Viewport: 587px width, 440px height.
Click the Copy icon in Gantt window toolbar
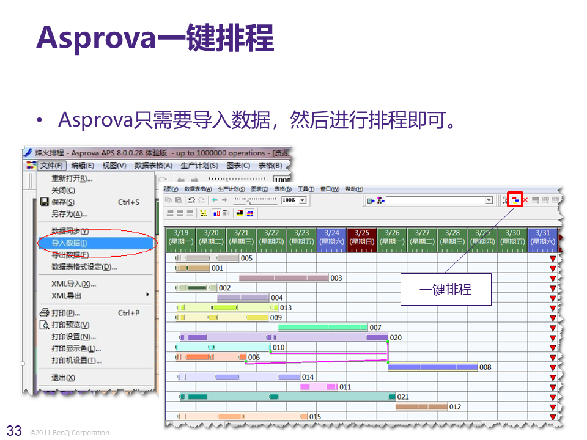(x=169, y=200)
